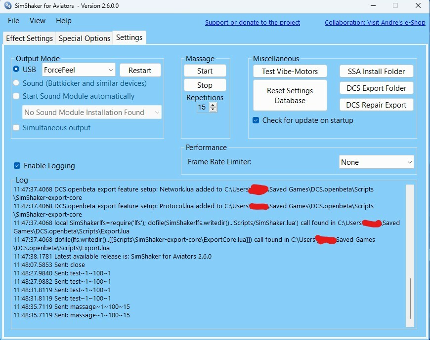430x340 pixels.
Task: Increase Repetitions with the up arrow
Action: pyautogui.click(x=213, y=105)
